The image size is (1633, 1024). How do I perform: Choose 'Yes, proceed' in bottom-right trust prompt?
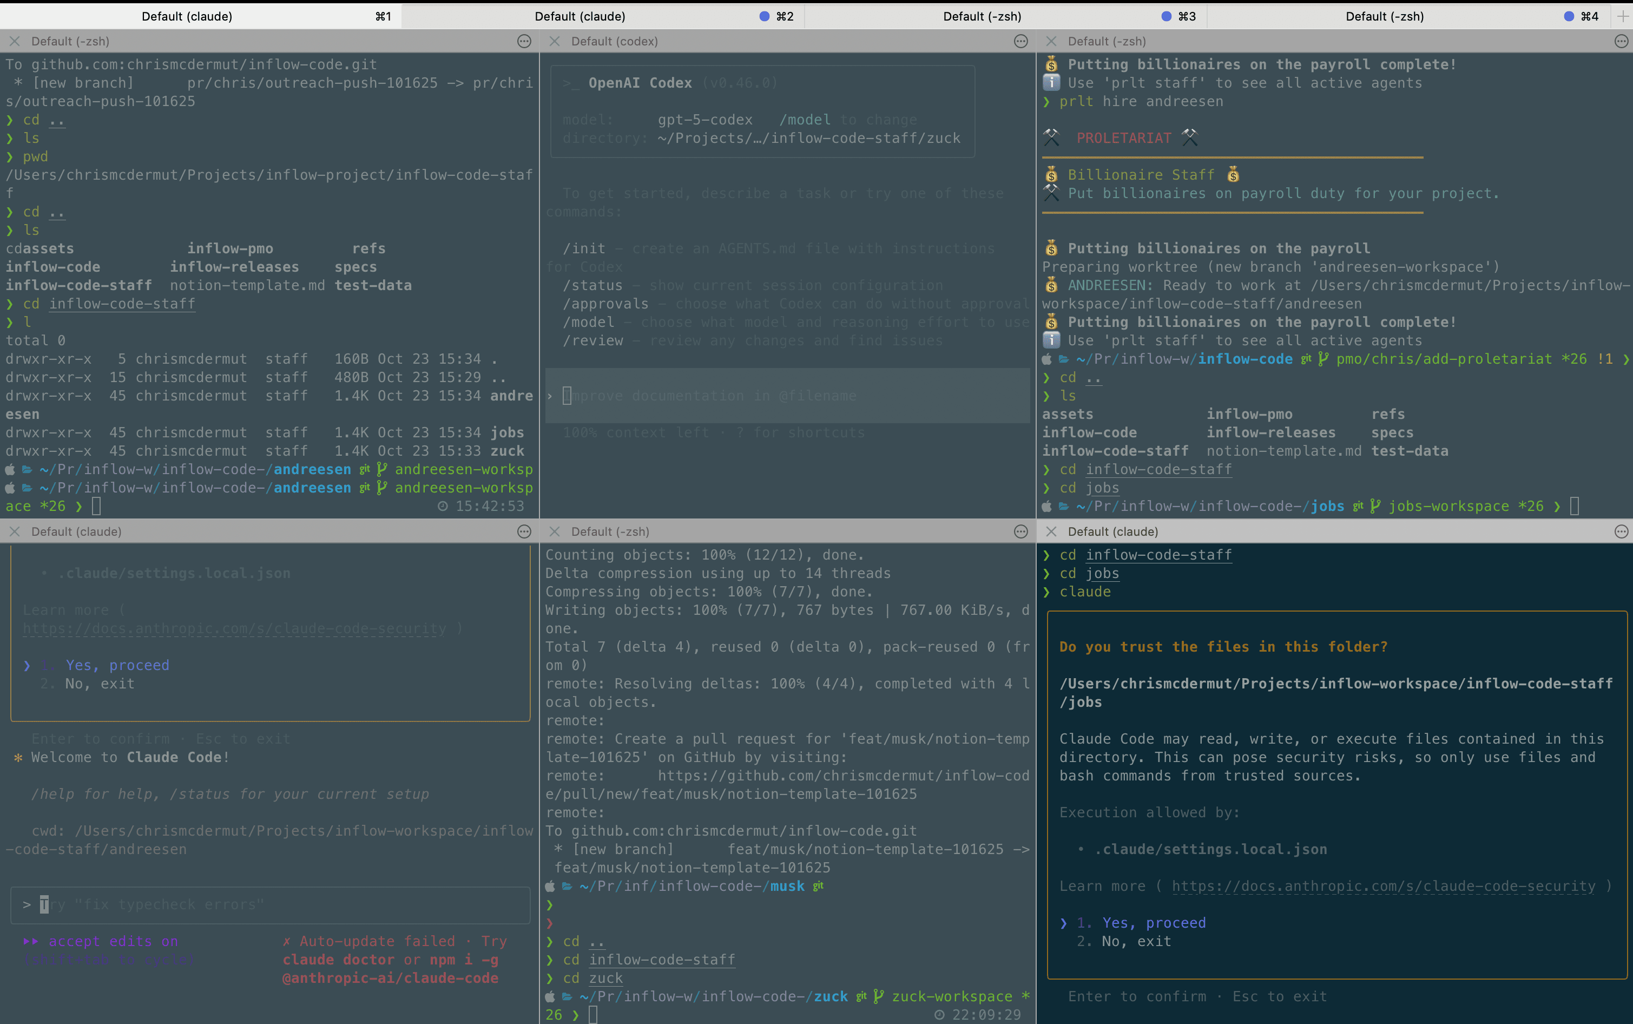point(1153,923)
